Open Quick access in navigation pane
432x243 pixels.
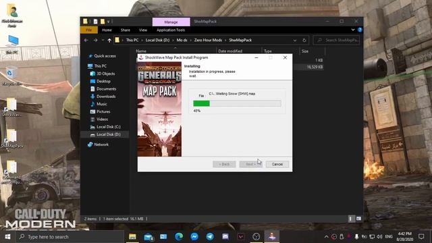pos(105,56)
